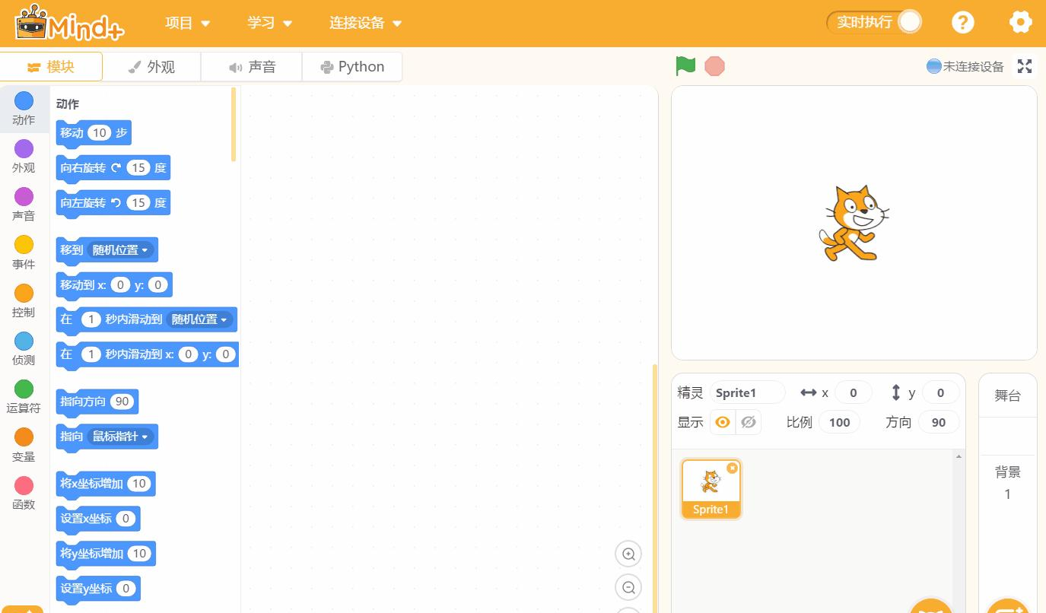Hide the sprite with the crossed-eye icon
Viewport: 1046px width, 613px height.
pos(749,422)
